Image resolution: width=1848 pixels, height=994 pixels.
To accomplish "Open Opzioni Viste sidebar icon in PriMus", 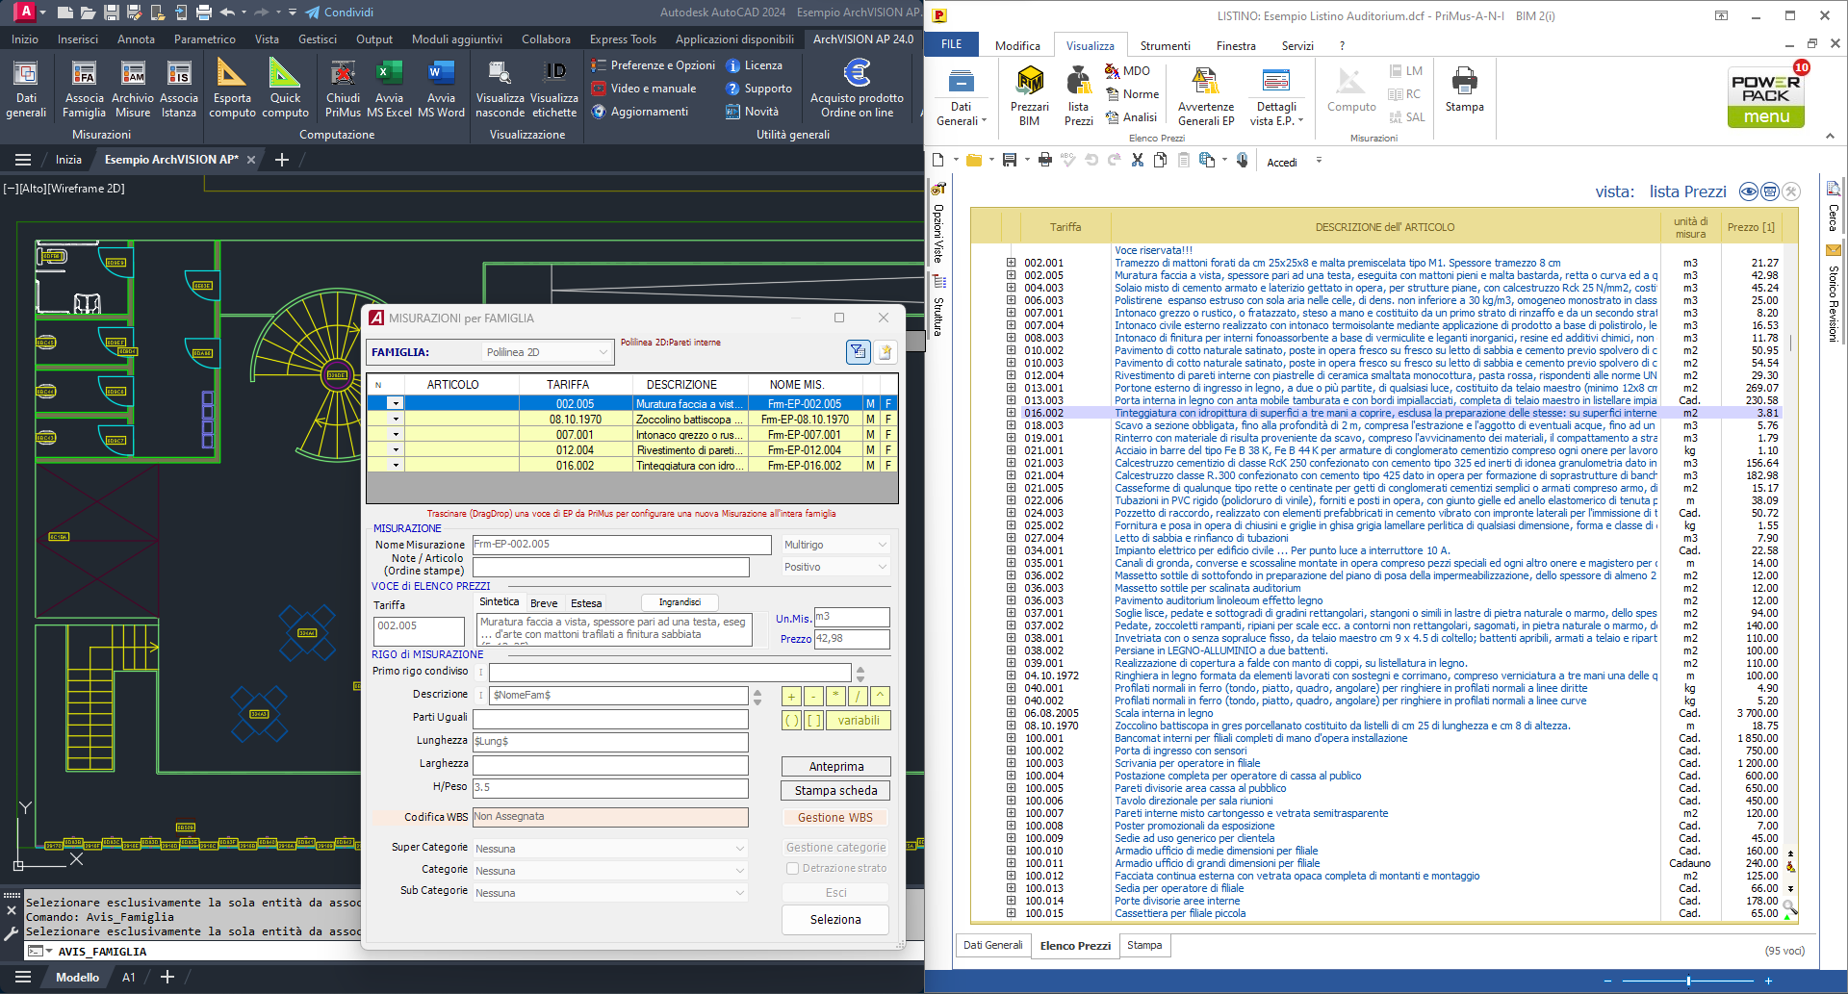I will click(938, 189).
